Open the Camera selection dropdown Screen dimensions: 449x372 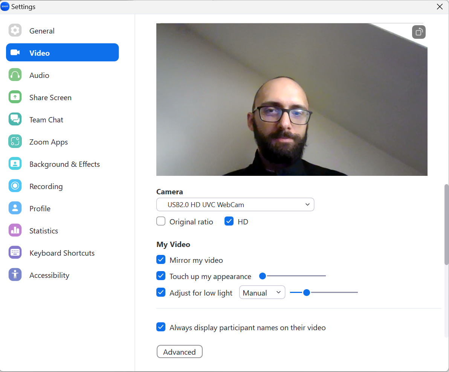(235, 204)
